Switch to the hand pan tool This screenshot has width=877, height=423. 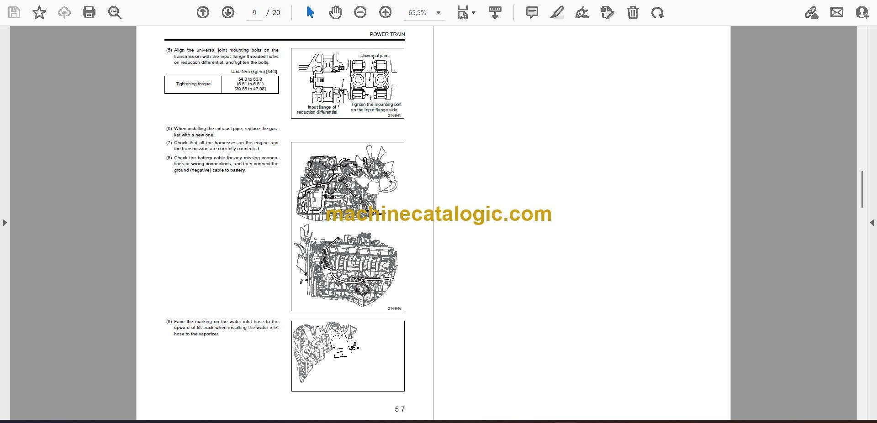(335, 12)
